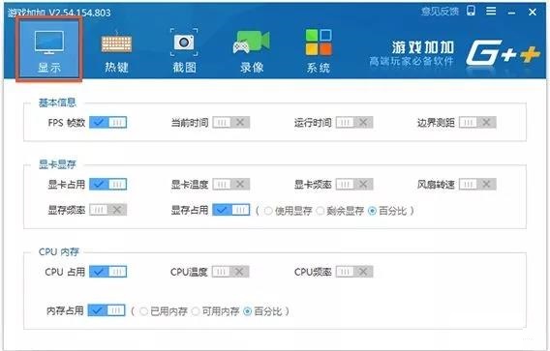The height and width of the screenshot is (351, 550).
Task: Click the CPU 内存 section heading
Action: click(x=58, y=251)
